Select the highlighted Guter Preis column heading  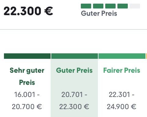coord(74,70)
